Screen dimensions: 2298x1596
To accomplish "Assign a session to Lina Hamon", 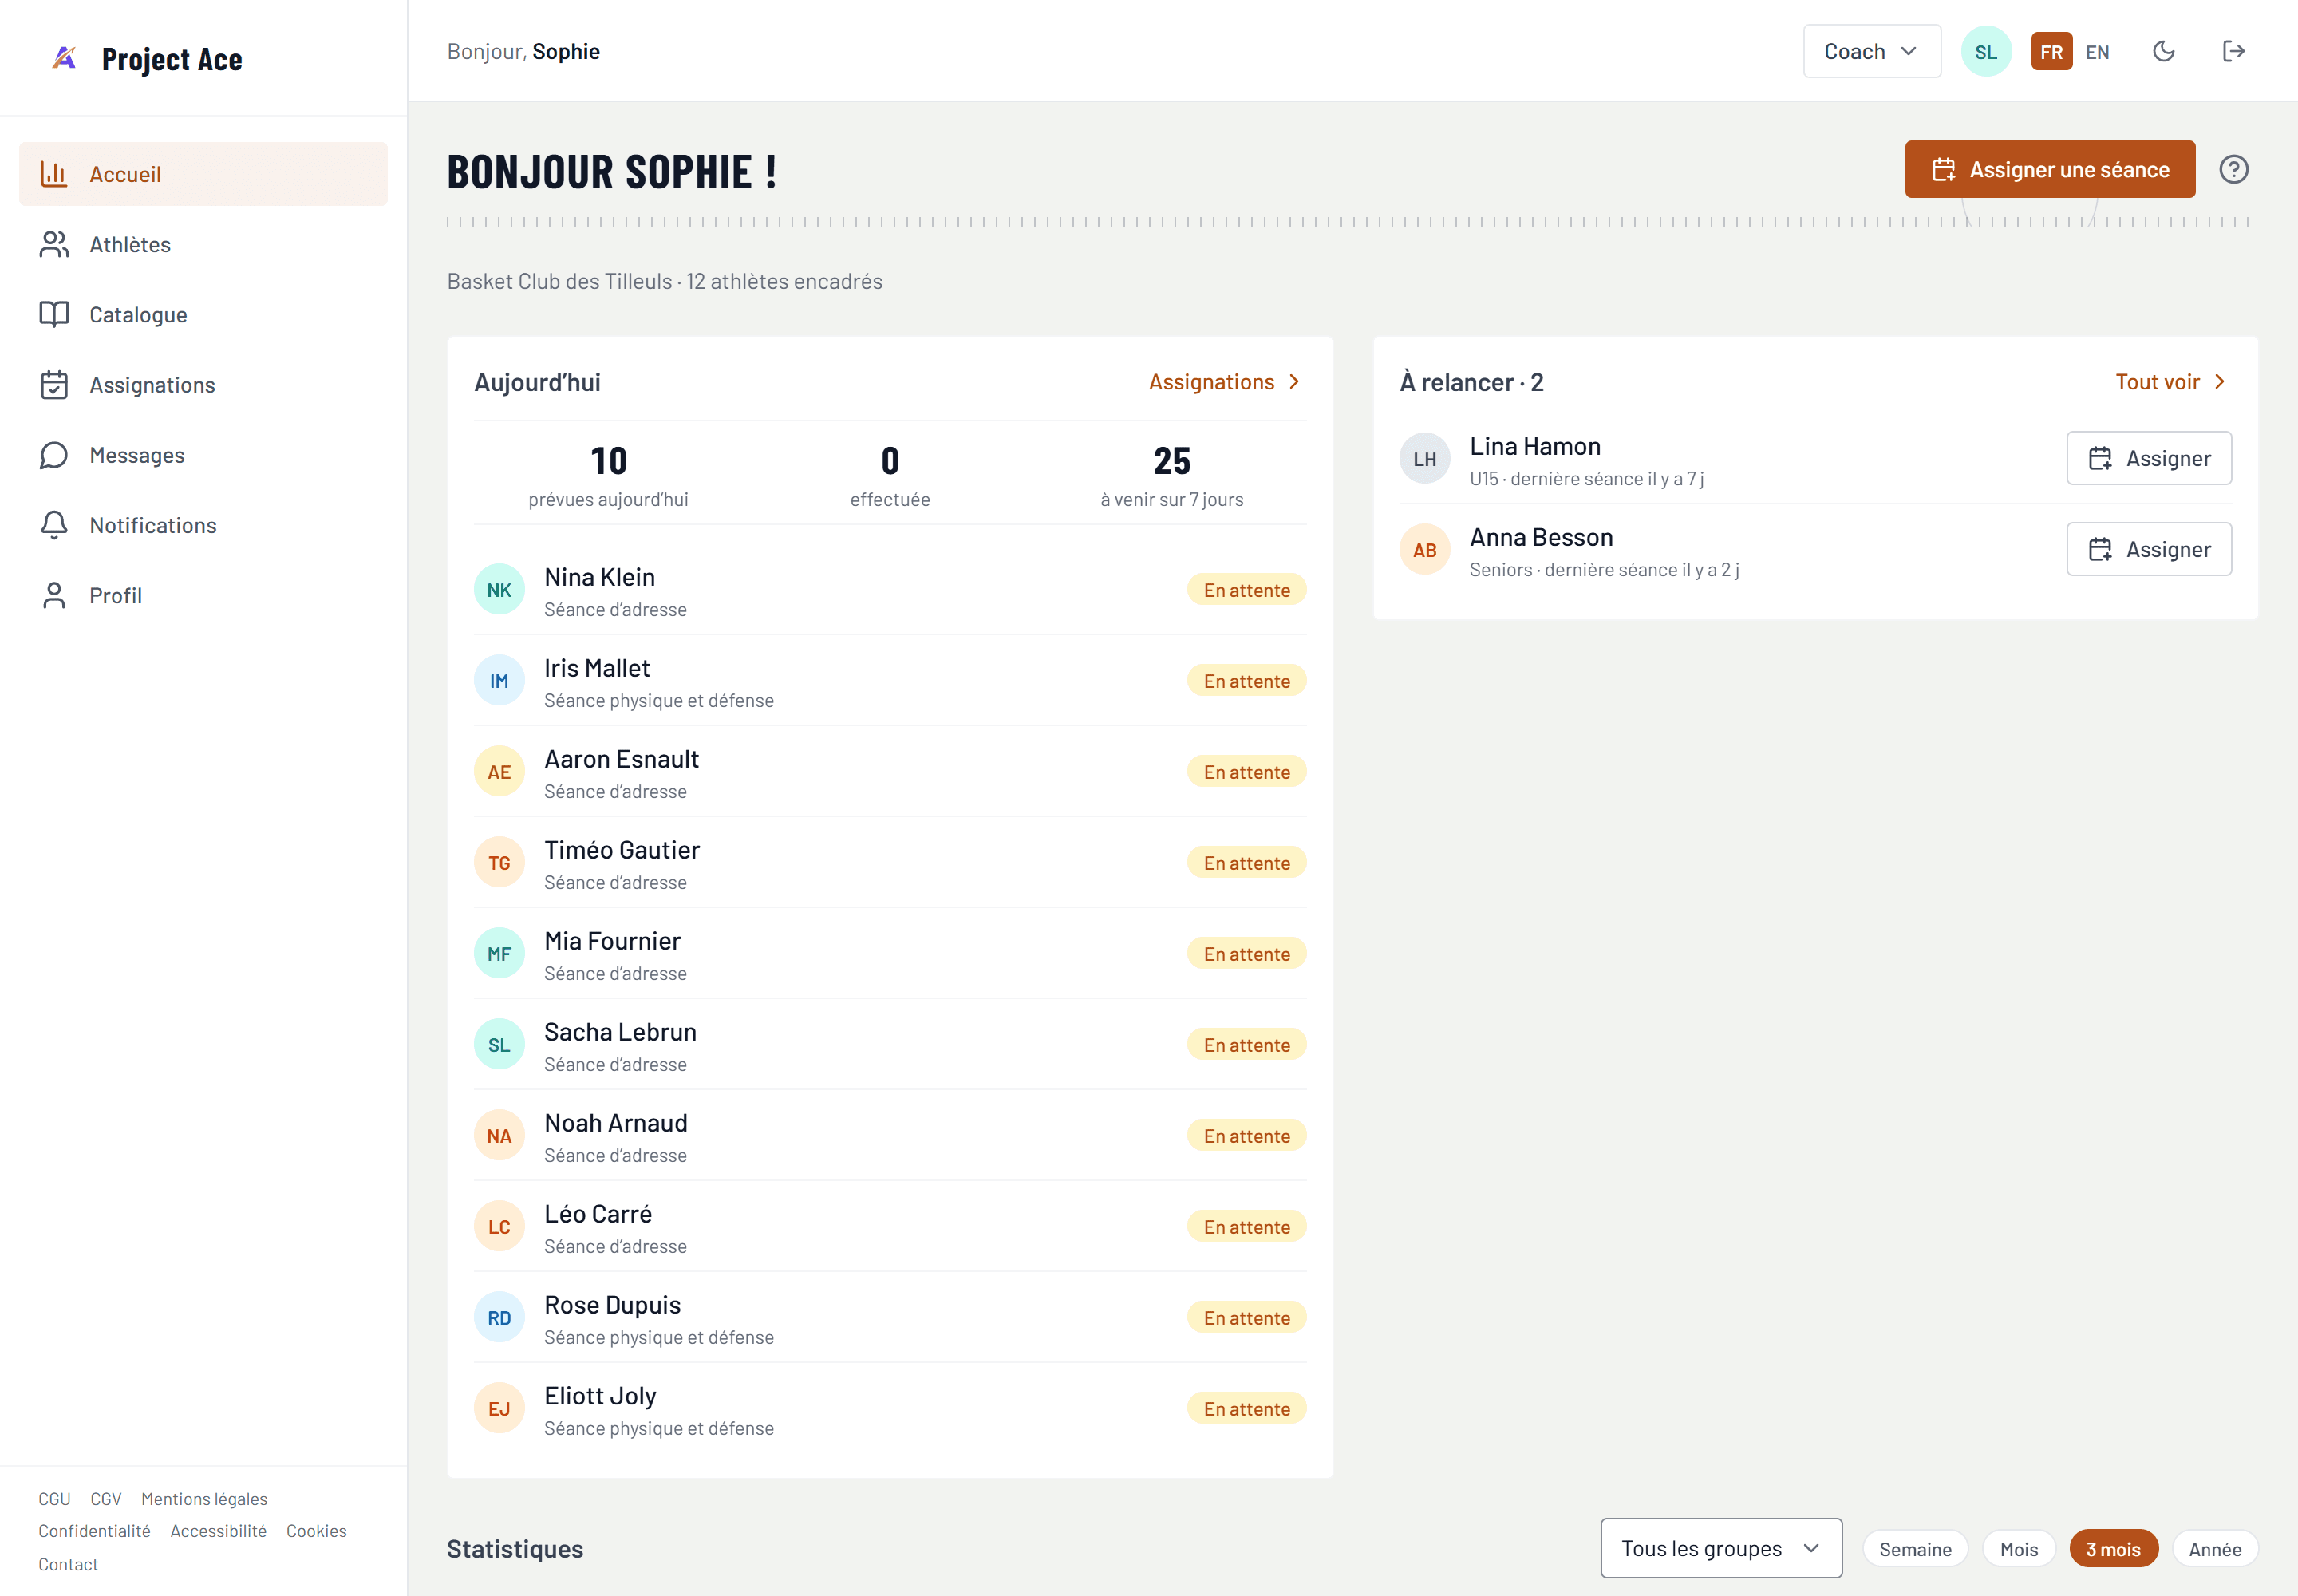I will click(2148, 458).
